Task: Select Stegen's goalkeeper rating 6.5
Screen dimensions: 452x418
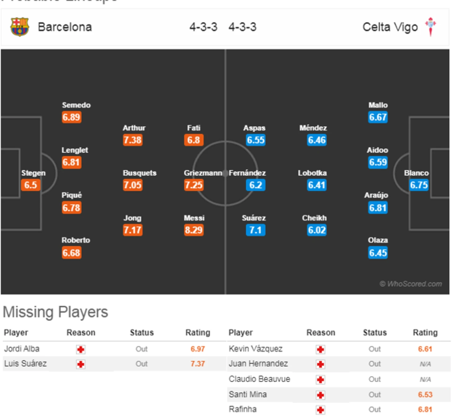Action: pyautogui.click(x=31, y=185)
